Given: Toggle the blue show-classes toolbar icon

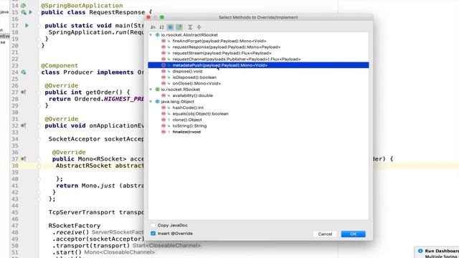Looking at the screenshot, I should click(x=170, y=27).
